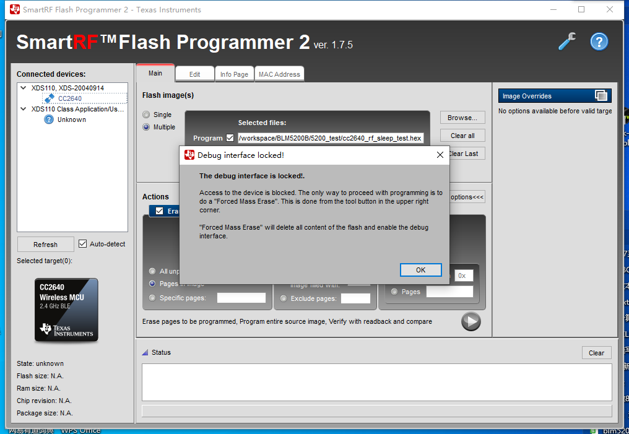Screen dimensions: 629x434
Task: Collapse the XDS110 Class Application tree node
Action: 24,109
